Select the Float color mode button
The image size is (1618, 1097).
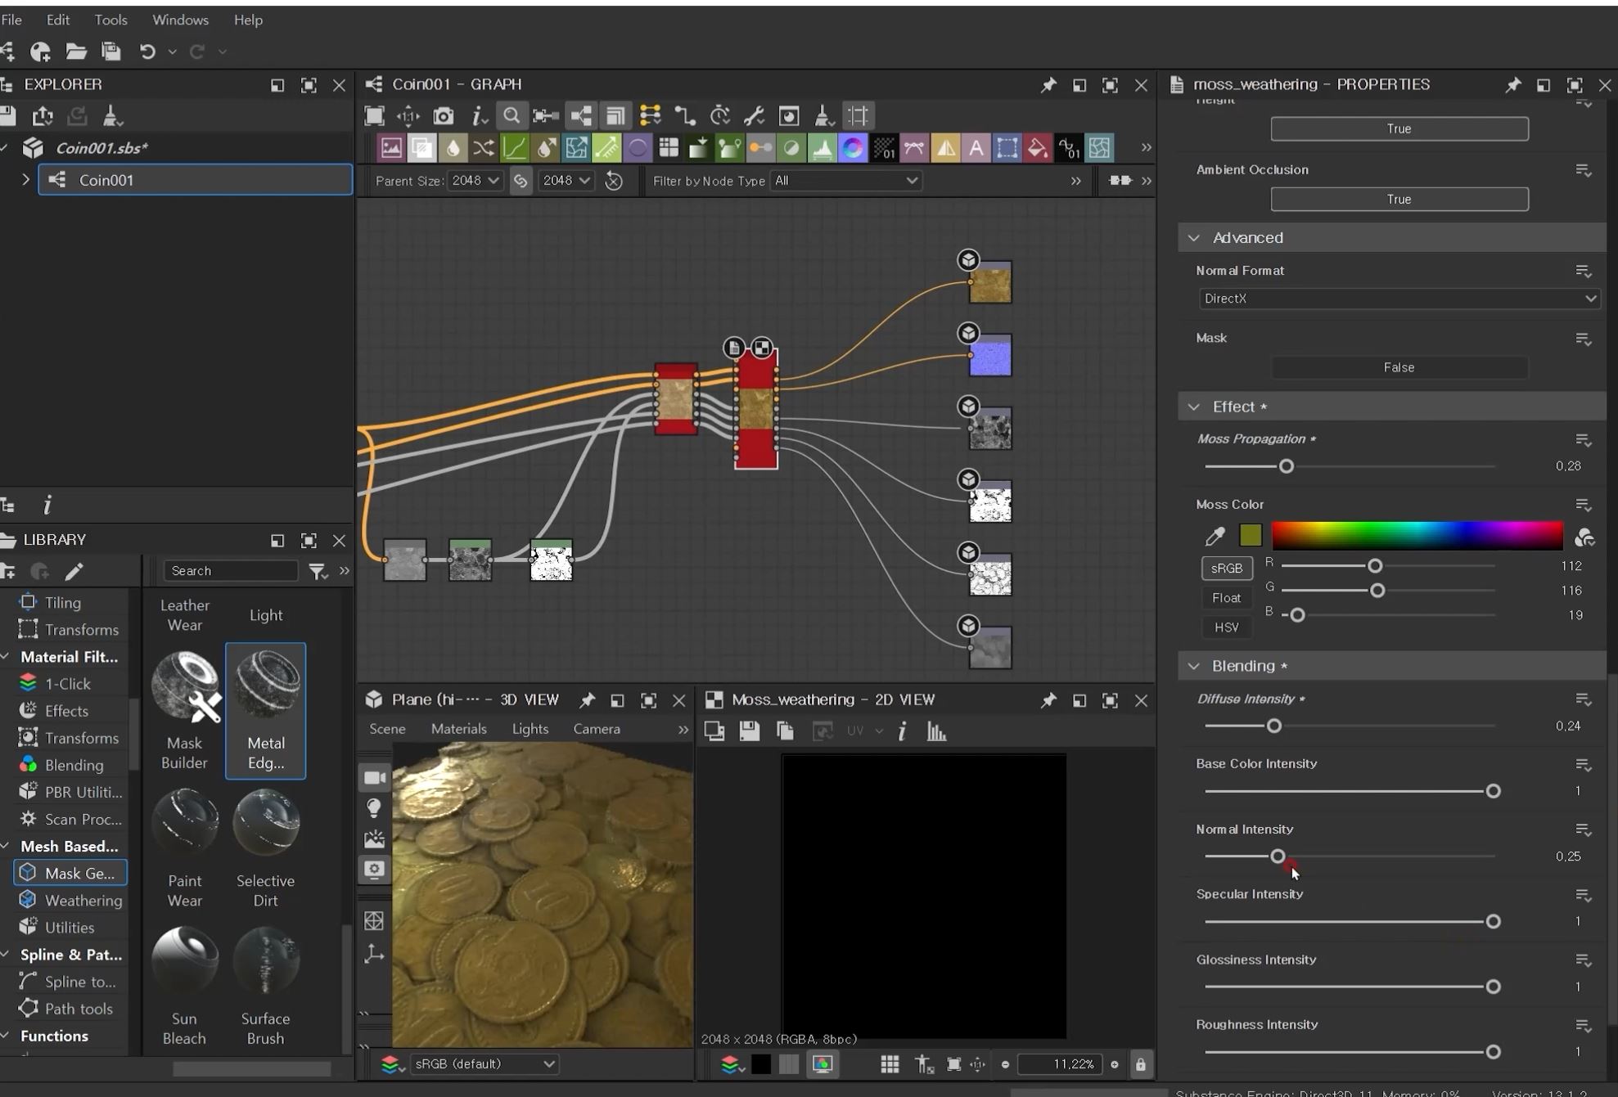(1226, 598)
